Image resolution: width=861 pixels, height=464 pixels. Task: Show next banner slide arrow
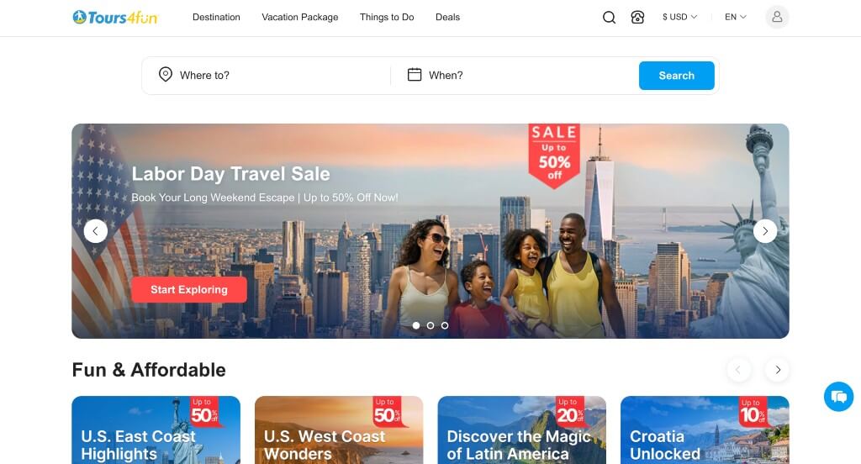tap(765, 231)
